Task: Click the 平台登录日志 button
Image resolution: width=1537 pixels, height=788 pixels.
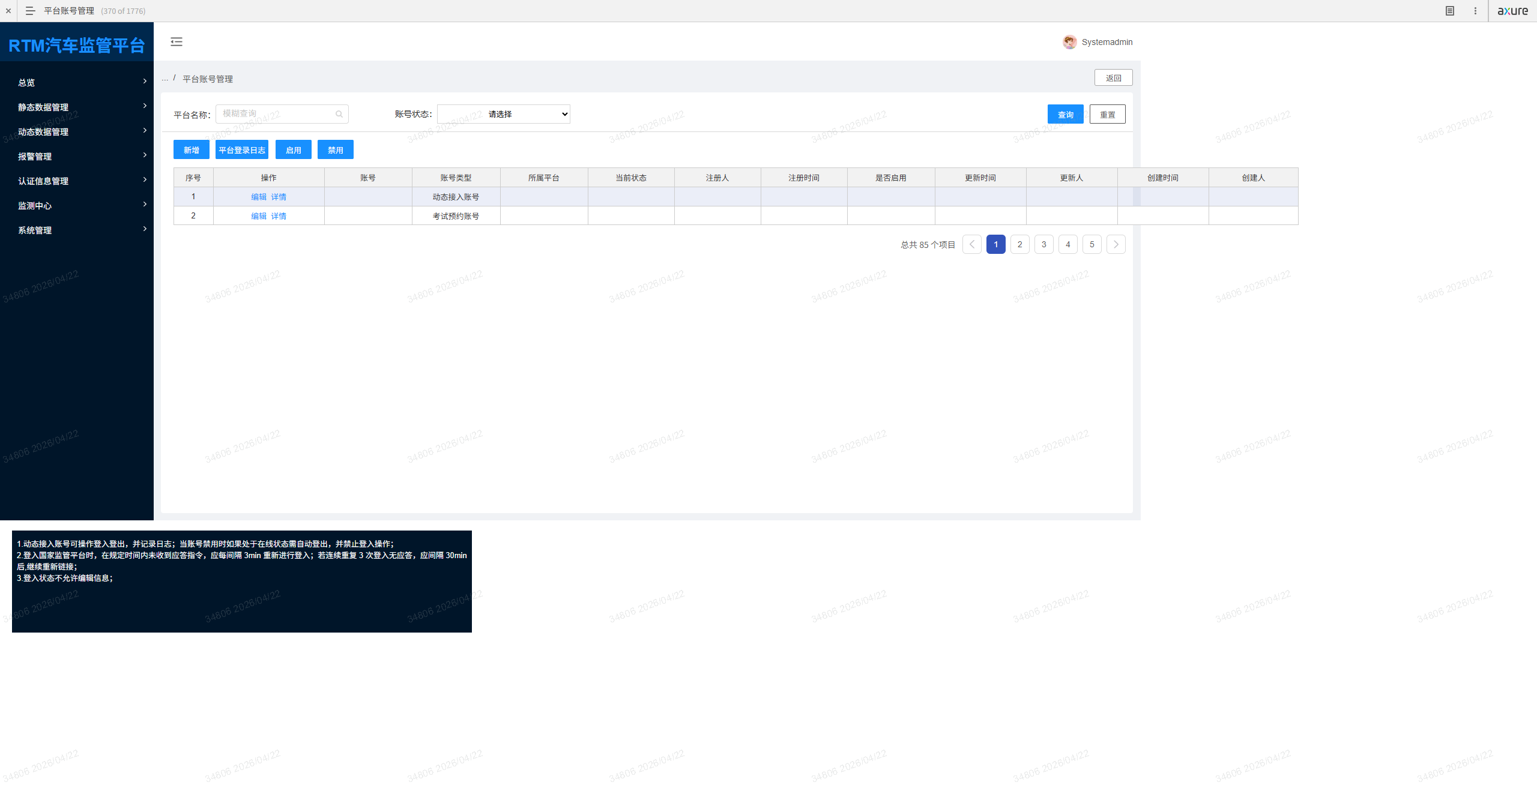Action: coord(242,149)
